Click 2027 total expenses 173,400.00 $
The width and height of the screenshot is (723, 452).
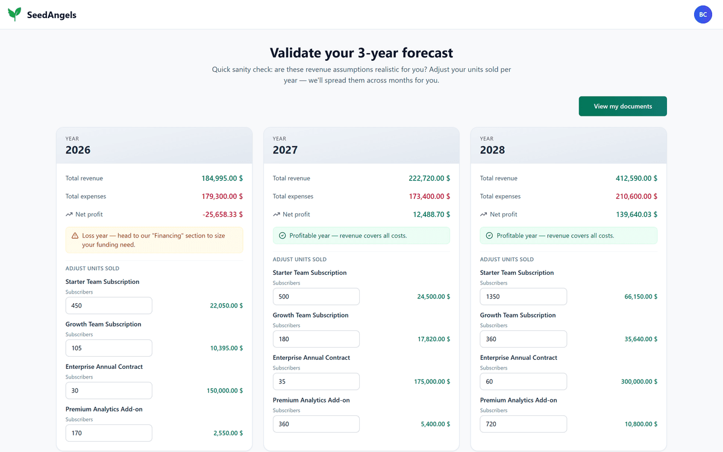pos(430,196)
